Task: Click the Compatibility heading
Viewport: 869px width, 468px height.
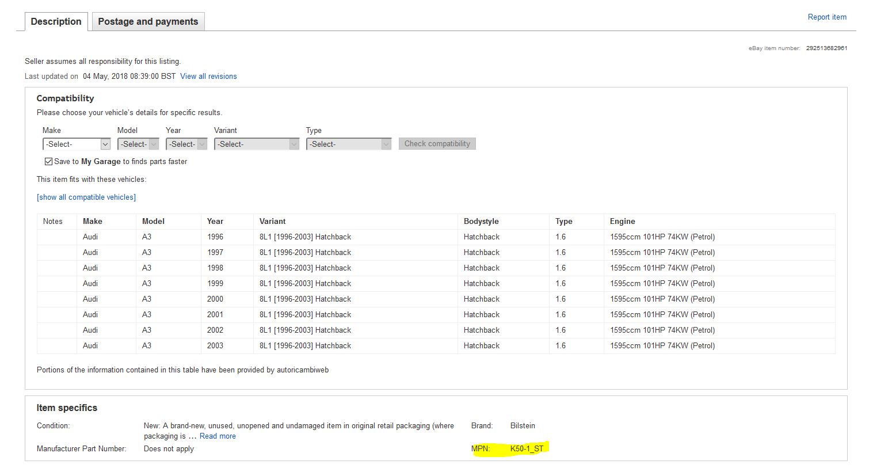Action: click(65, 98)
